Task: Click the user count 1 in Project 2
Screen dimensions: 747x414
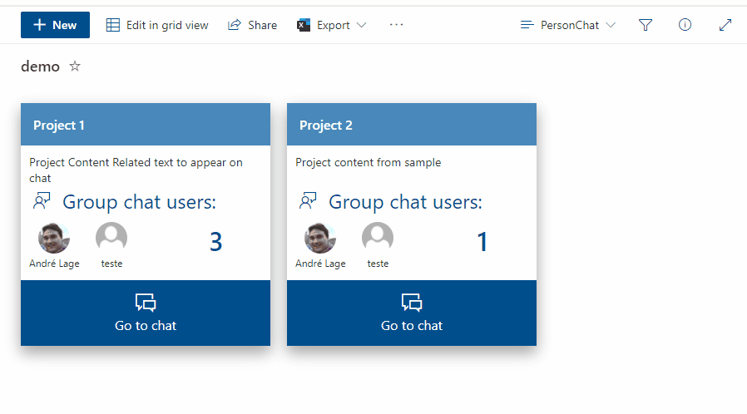Action: pyautogui.click(x=482, y=242)
